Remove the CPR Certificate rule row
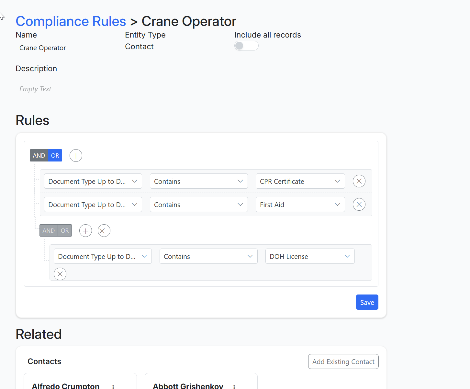 359,181
